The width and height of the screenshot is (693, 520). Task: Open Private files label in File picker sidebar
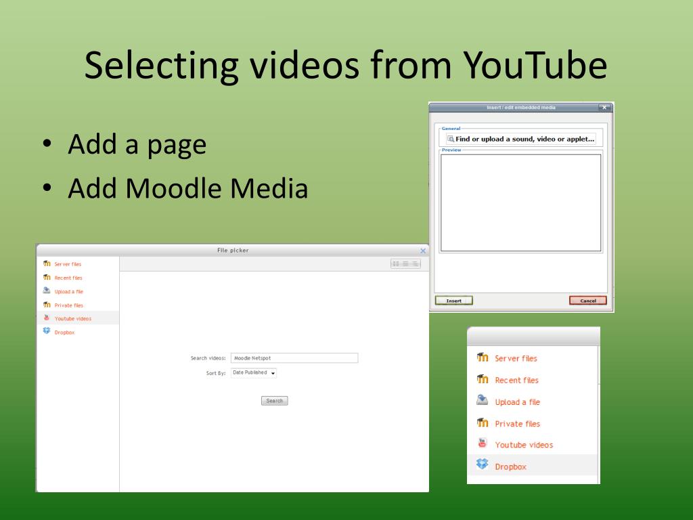(68, 305)
